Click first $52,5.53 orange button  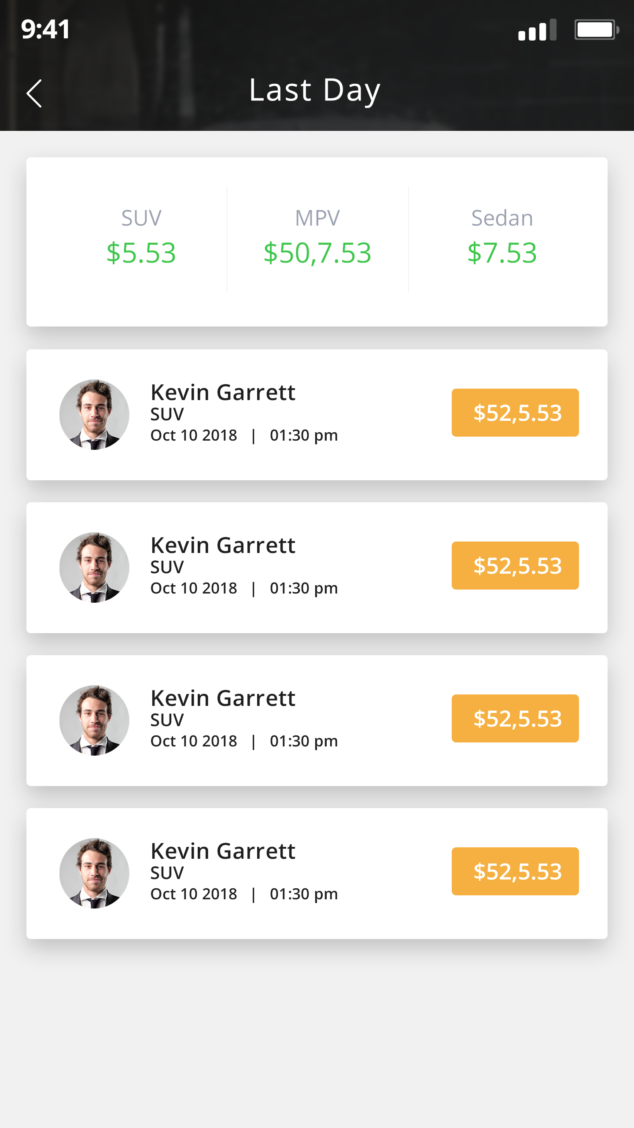coord(515,413)
